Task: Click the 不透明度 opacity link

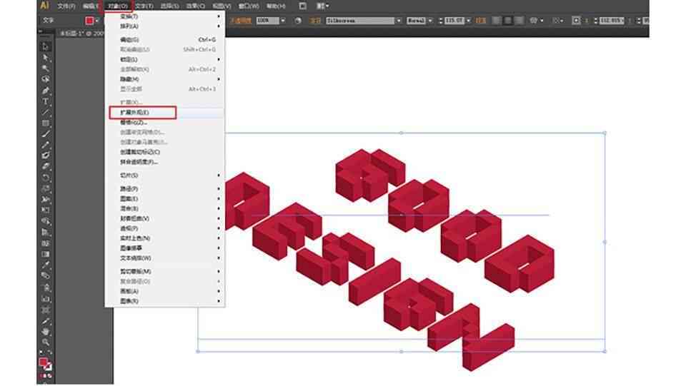Action: tap(241, 21)
